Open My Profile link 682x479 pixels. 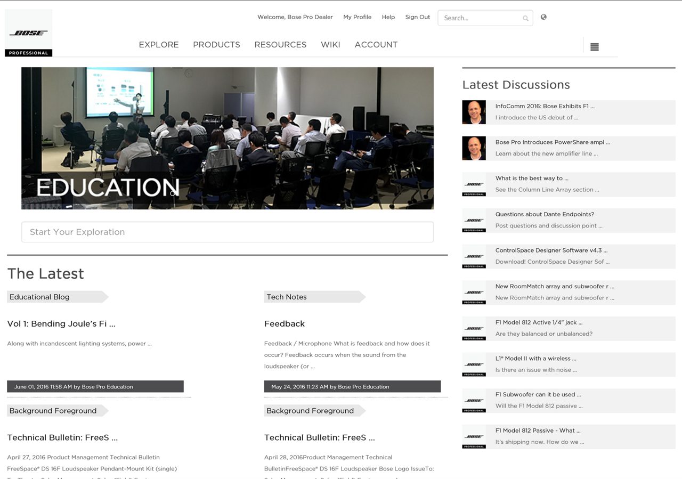pyautogui.click(x=357, y=17)
